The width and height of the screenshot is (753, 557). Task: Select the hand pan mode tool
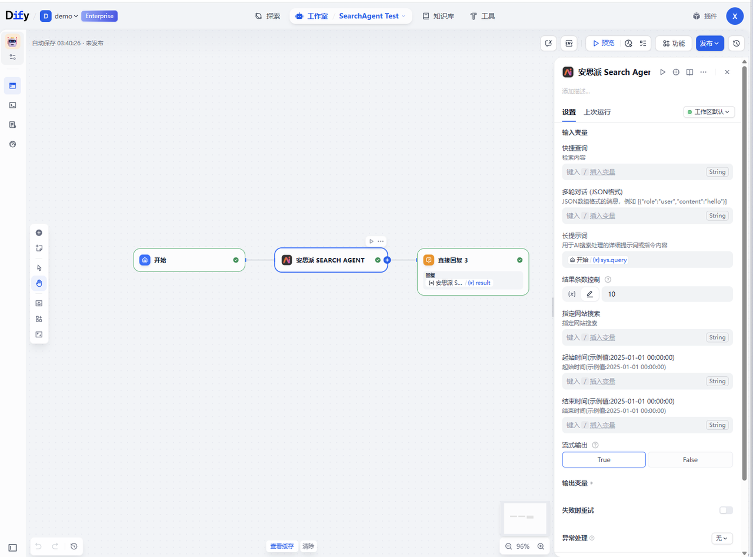39,283
